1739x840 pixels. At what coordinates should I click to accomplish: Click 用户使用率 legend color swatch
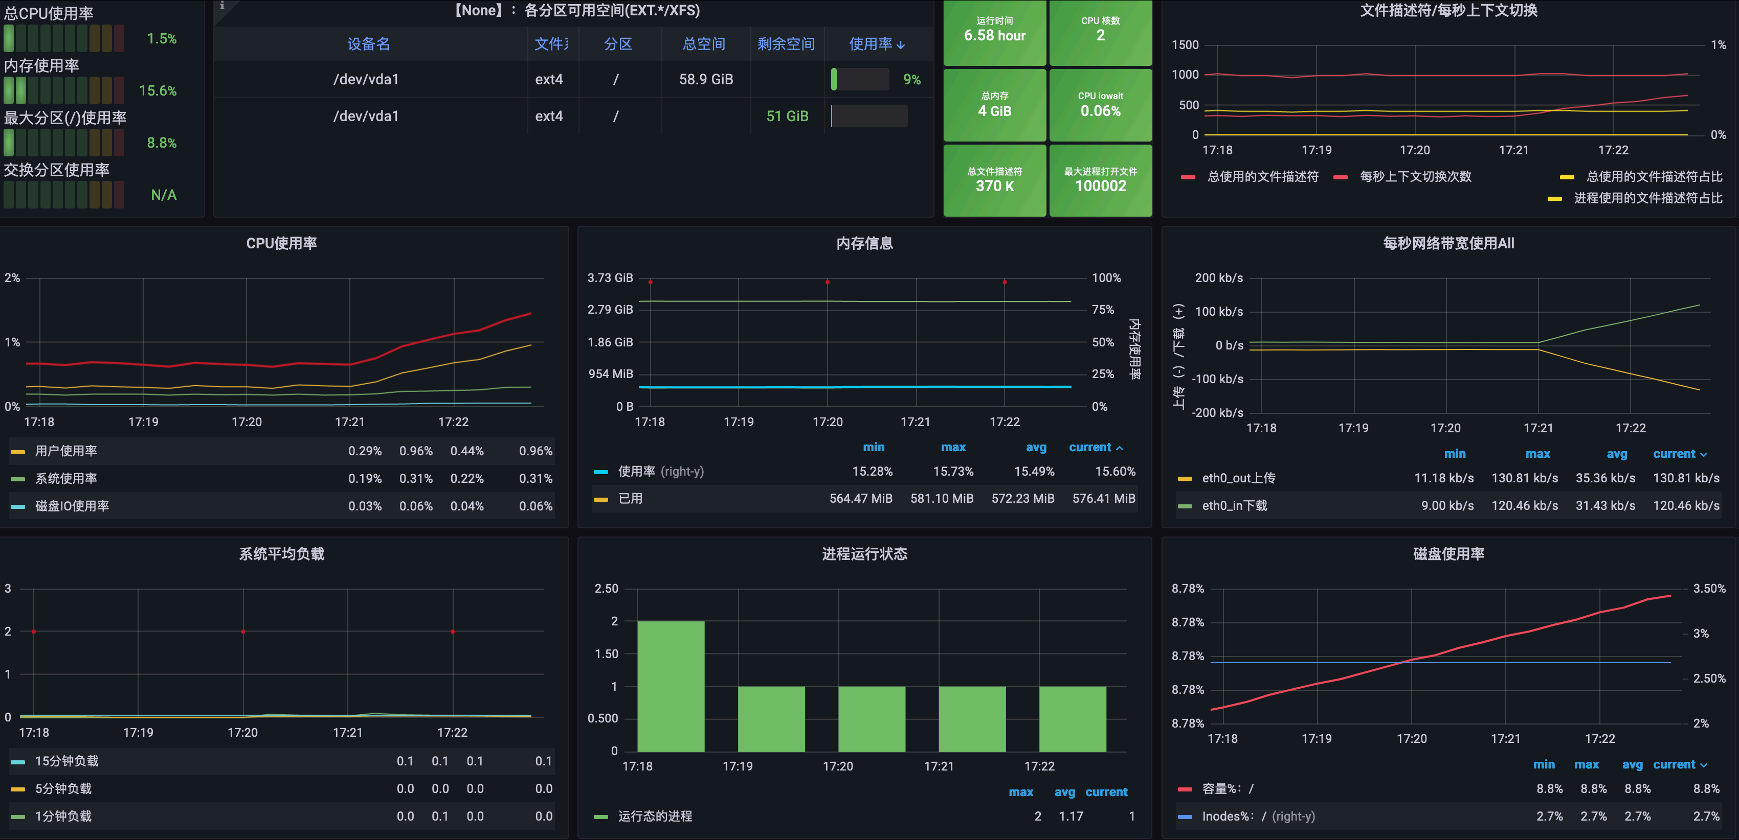(18, 452)
